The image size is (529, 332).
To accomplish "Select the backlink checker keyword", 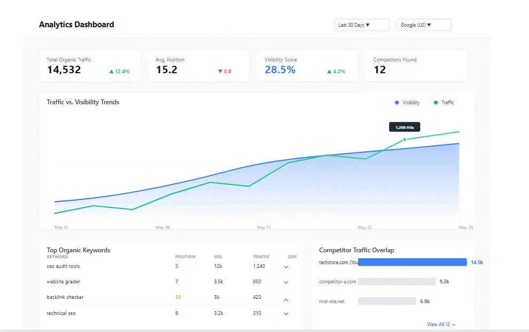I will pyautogui.click(x=65, y=297).
